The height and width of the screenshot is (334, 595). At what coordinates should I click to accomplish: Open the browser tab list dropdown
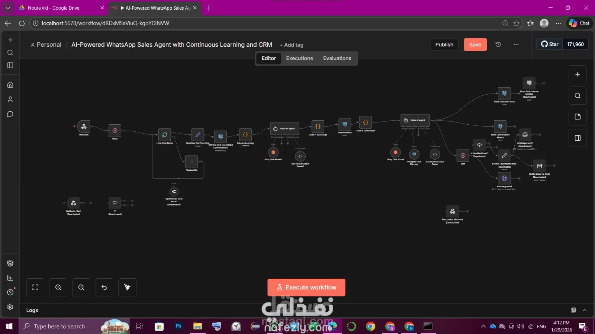(x=8, y=8)
